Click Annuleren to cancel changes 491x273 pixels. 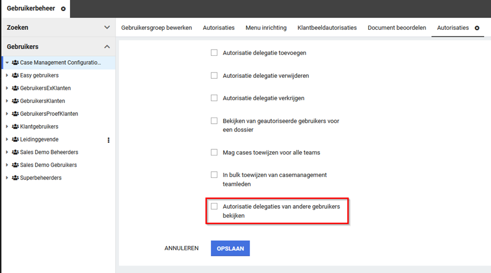click(x=181, y=248)
